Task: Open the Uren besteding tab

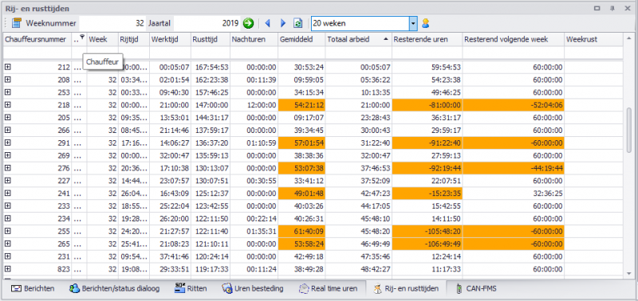Action: [x=252, y=289]
